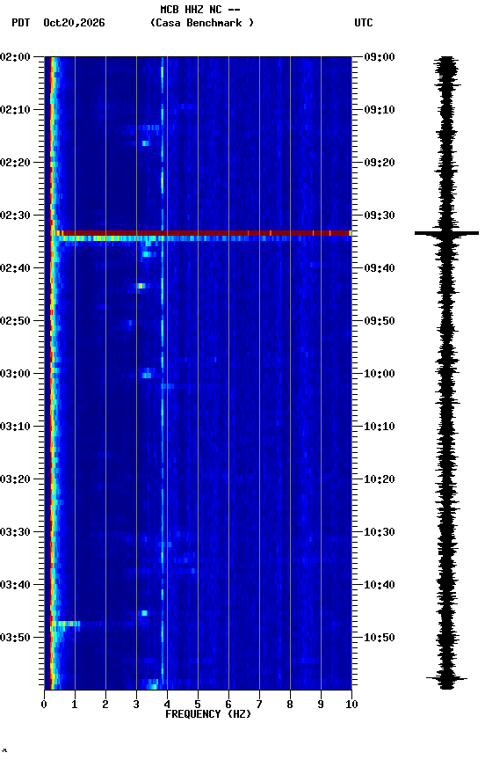Viewport: 485px width, 760px height.
Task: Click frequency axis tick label '8'
Action: pyautogui.click(x=290, y=705)
